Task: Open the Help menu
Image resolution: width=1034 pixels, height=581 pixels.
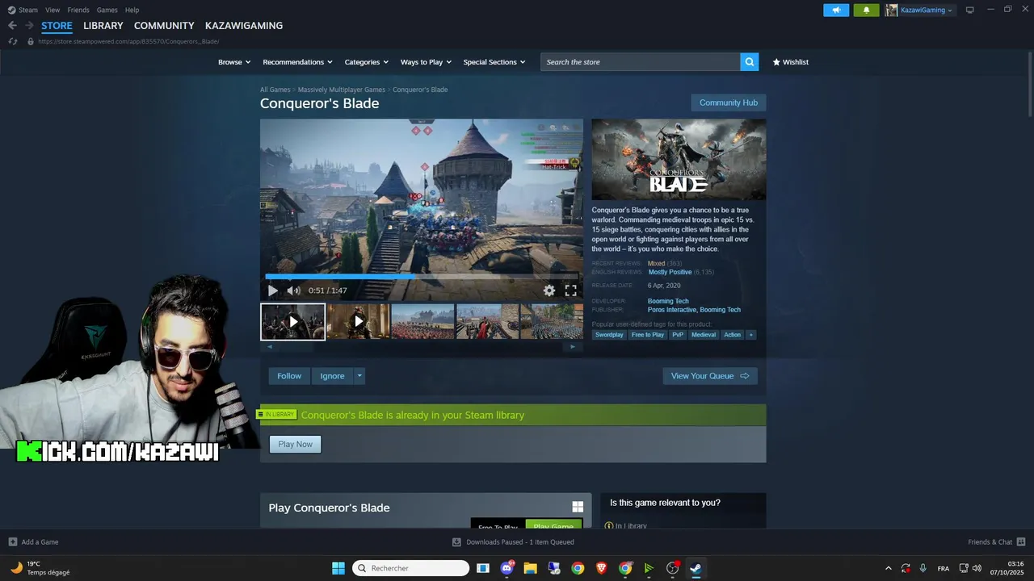Action: click(x=132, y=10)
